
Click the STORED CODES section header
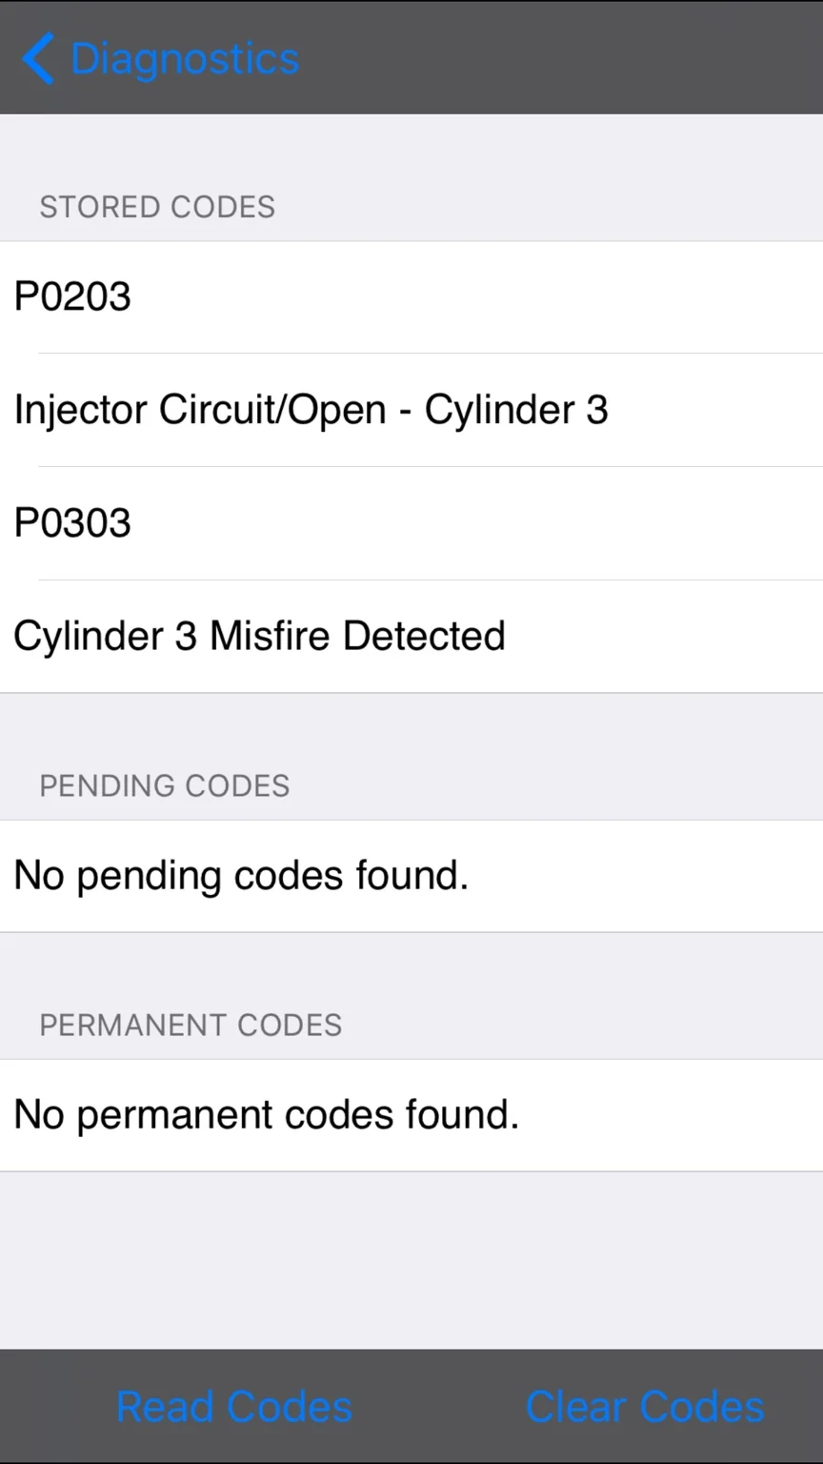click(x=157, y=207)
